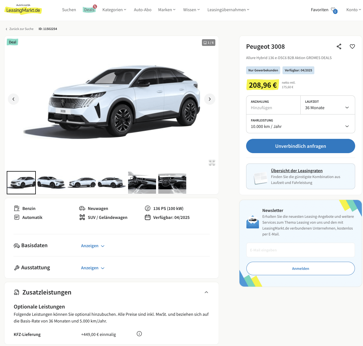Expand Ausstattung via Anzeigen
363x346 pixels.
[93, 268]
